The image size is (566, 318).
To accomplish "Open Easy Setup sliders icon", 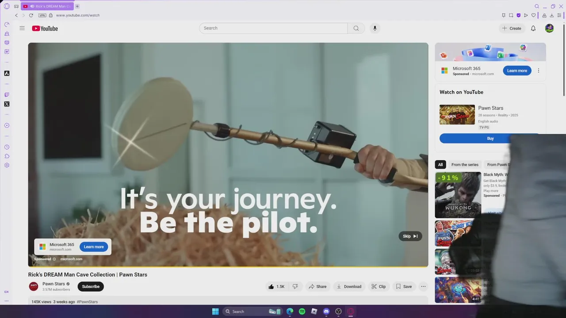I will pos(559,15).
